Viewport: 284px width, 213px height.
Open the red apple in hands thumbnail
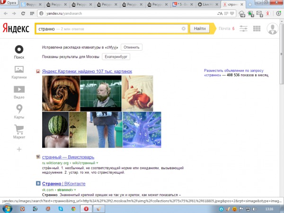[x=137, y=93]
